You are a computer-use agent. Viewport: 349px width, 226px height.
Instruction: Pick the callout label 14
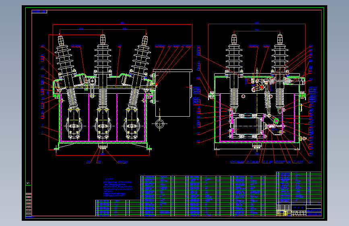(x=42, y=76)
